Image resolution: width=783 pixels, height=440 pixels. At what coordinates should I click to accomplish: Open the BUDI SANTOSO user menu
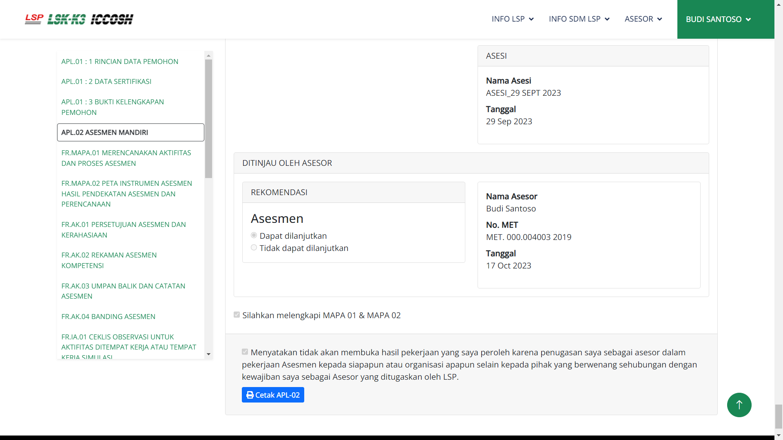pyautogui.click(x=718, y=19)
